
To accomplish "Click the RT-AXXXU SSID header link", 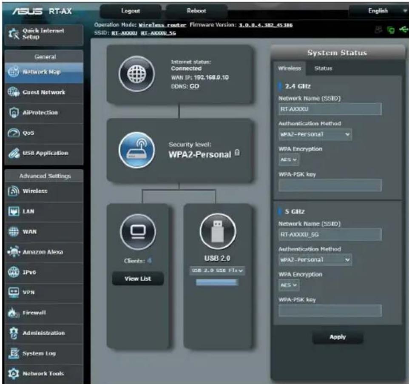I will coord(124,33).
